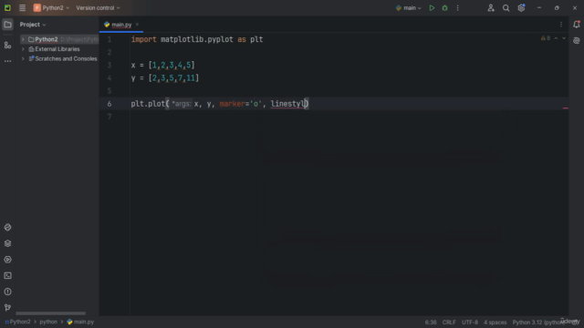Click the linestyl text on line 6
The height and width of the screenshot is (328, 584).
(288, 104)
